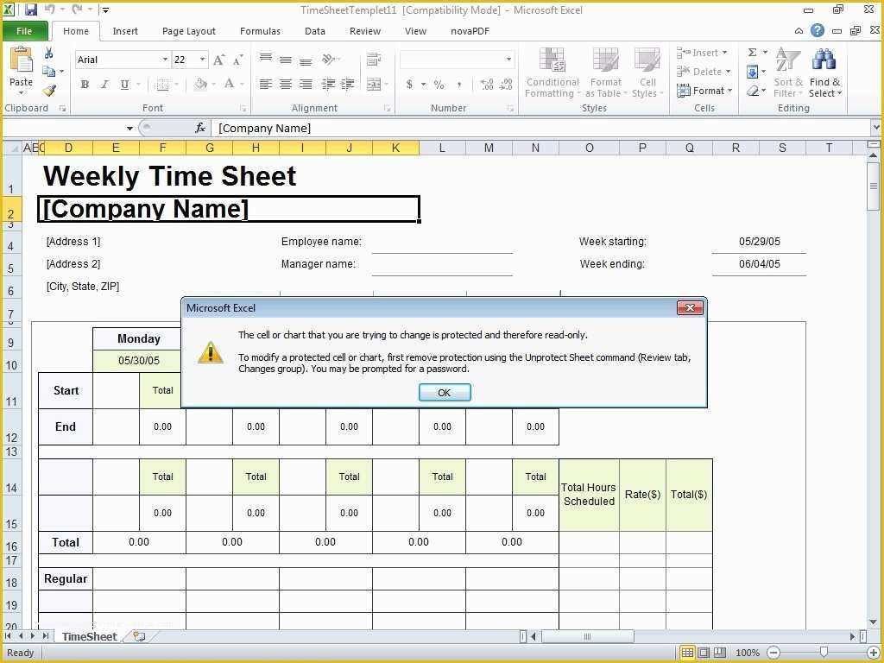Click the Percent Style icon
This screenshot has height=663, width=884.
point(439,85)
